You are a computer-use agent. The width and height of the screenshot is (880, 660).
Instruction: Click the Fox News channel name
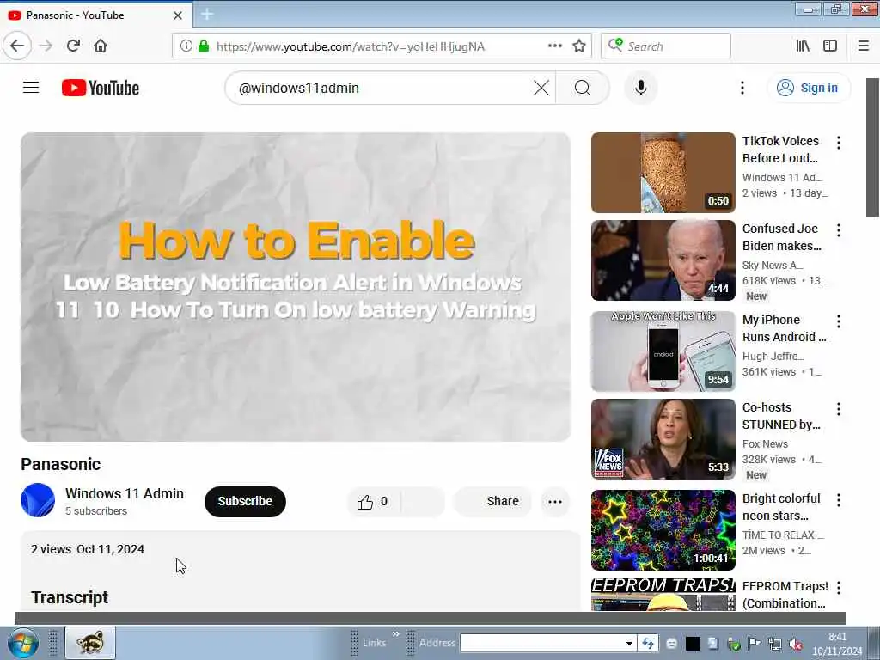coord(765,444)
